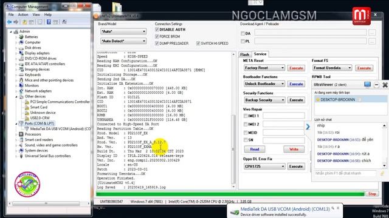Click the Display adapters icon
389x218 pixels.
click(21, 53)
